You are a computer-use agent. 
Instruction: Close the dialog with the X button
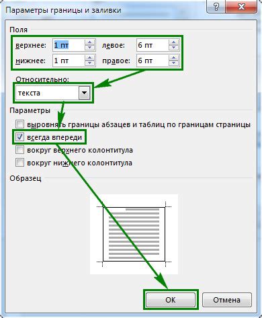[x=241, y=7]
